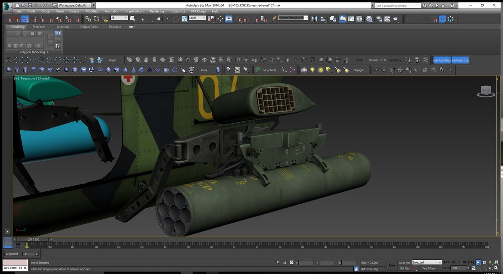Click the Mirror tool icon
This screenshot has height=274, width=503.
coord(315,19)
